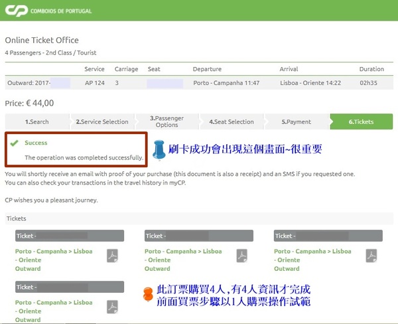398x324 pixels.
Task: Go back to 2.Service Selection step
Action: coord(102,121)
